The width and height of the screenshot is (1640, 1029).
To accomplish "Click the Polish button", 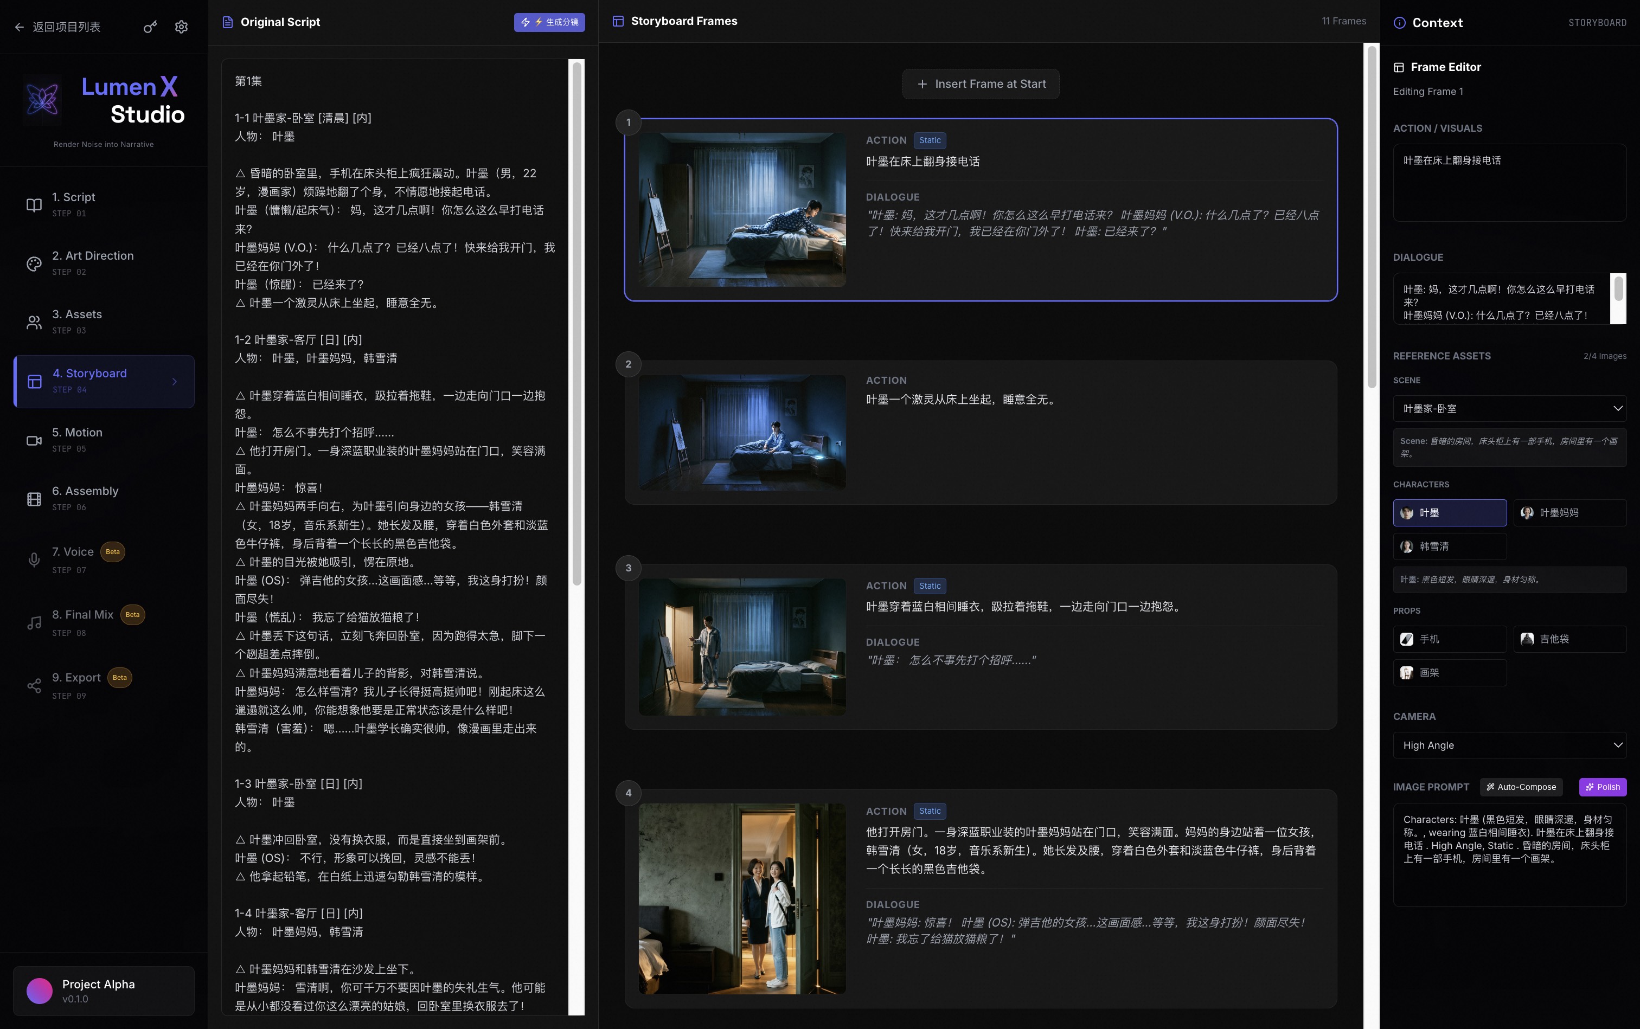I will [1603, 787].
